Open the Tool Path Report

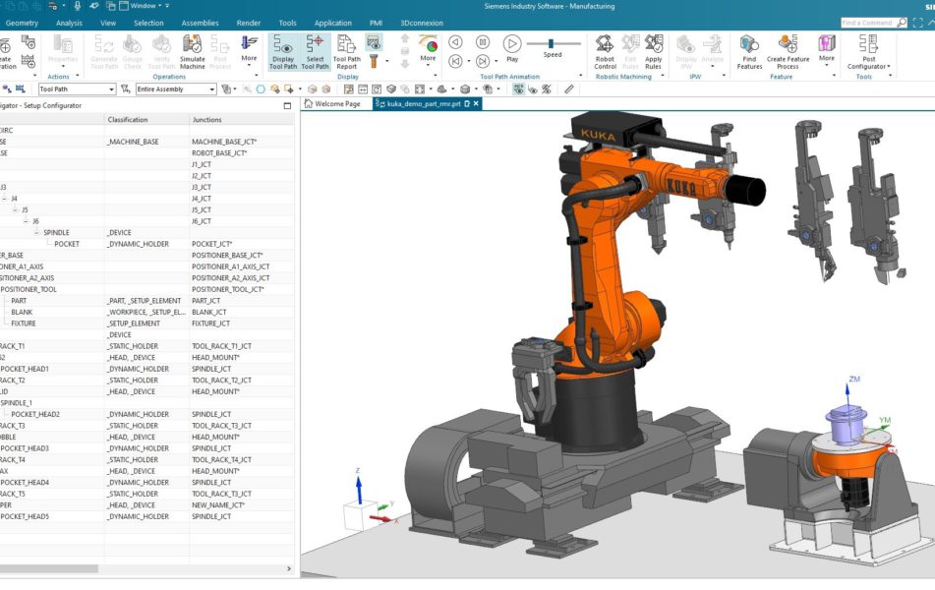click(346, 52)
